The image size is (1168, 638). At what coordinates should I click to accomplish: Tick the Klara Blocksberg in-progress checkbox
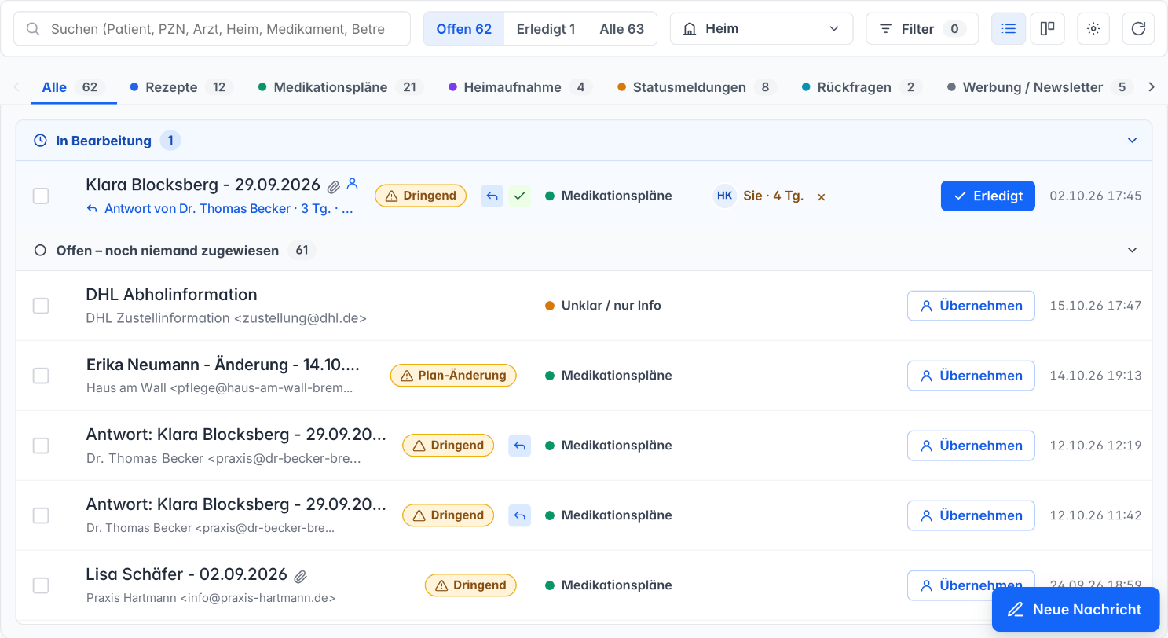(41, 196)
